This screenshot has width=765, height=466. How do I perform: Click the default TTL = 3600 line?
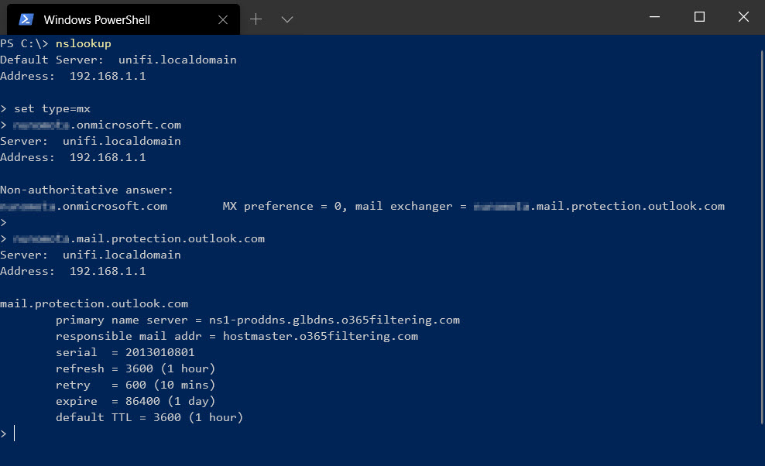150,416
